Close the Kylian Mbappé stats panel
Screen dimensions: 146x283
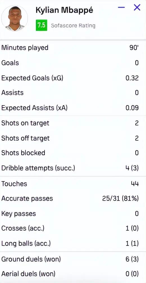pos(137,7)
